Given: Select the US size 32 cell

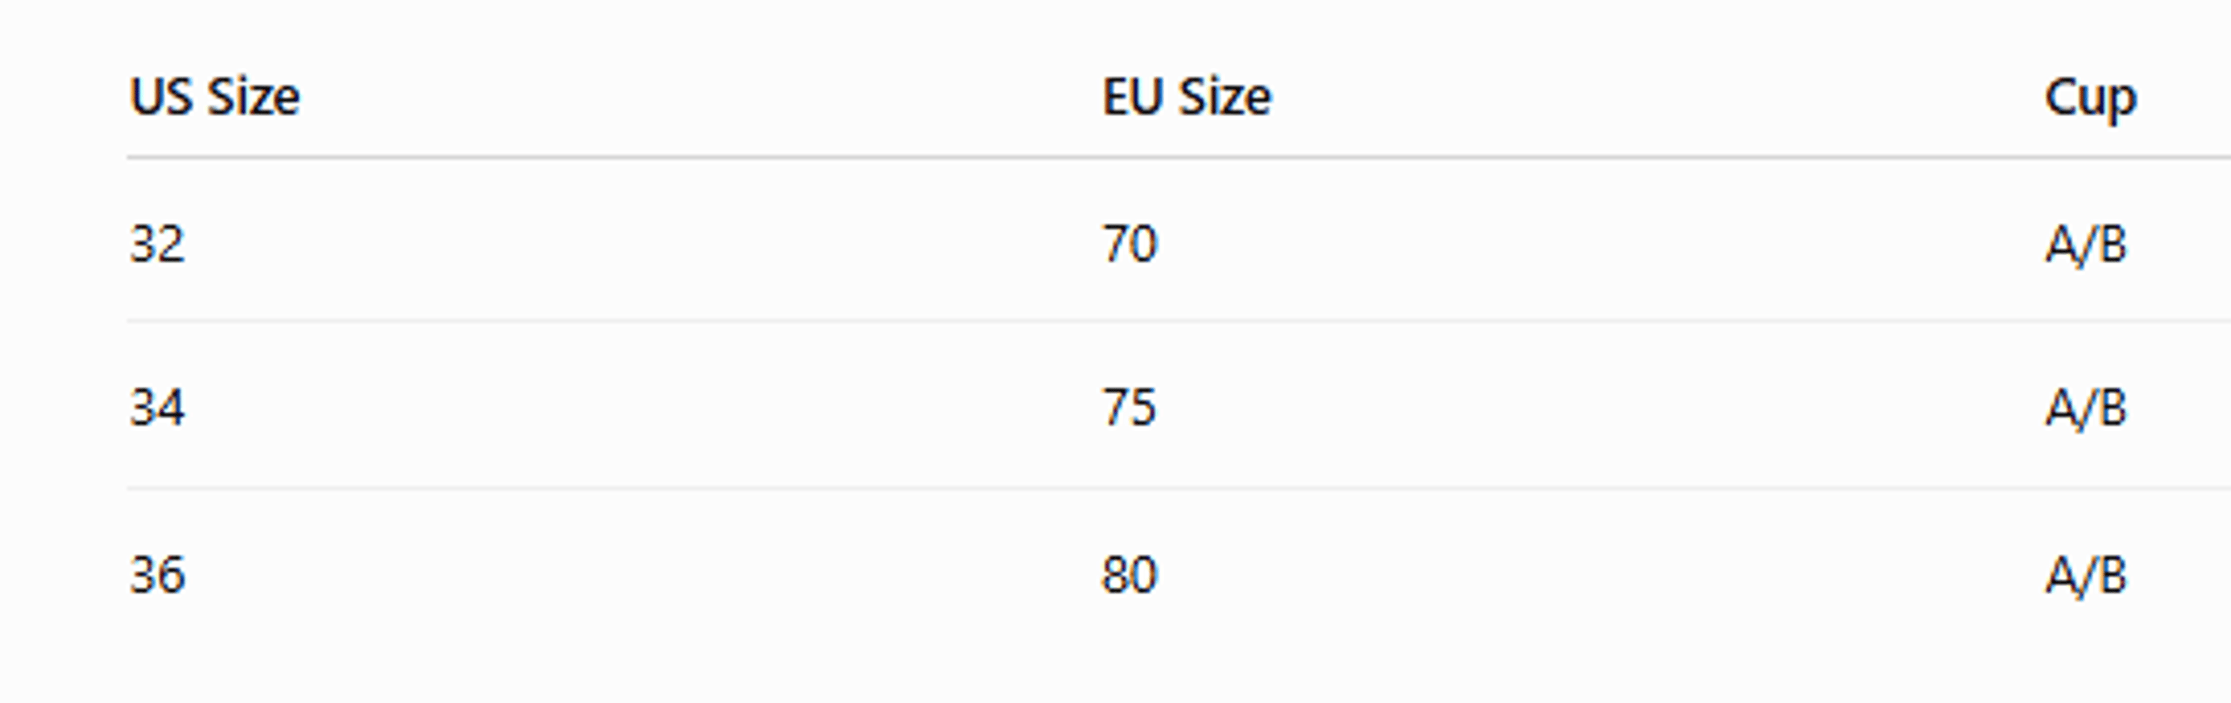Looking at the screenshot, I should [x=157, y=243].
